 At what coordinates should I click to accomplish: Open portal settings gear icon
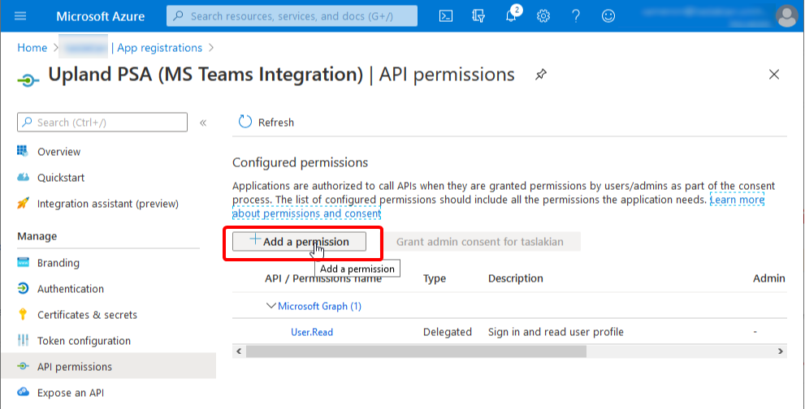pyautogui.click(x=543, y=16)
